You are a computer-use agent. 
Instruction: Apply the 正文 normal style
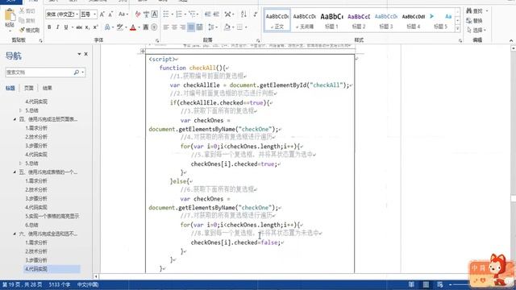click(x=277, y=20)
